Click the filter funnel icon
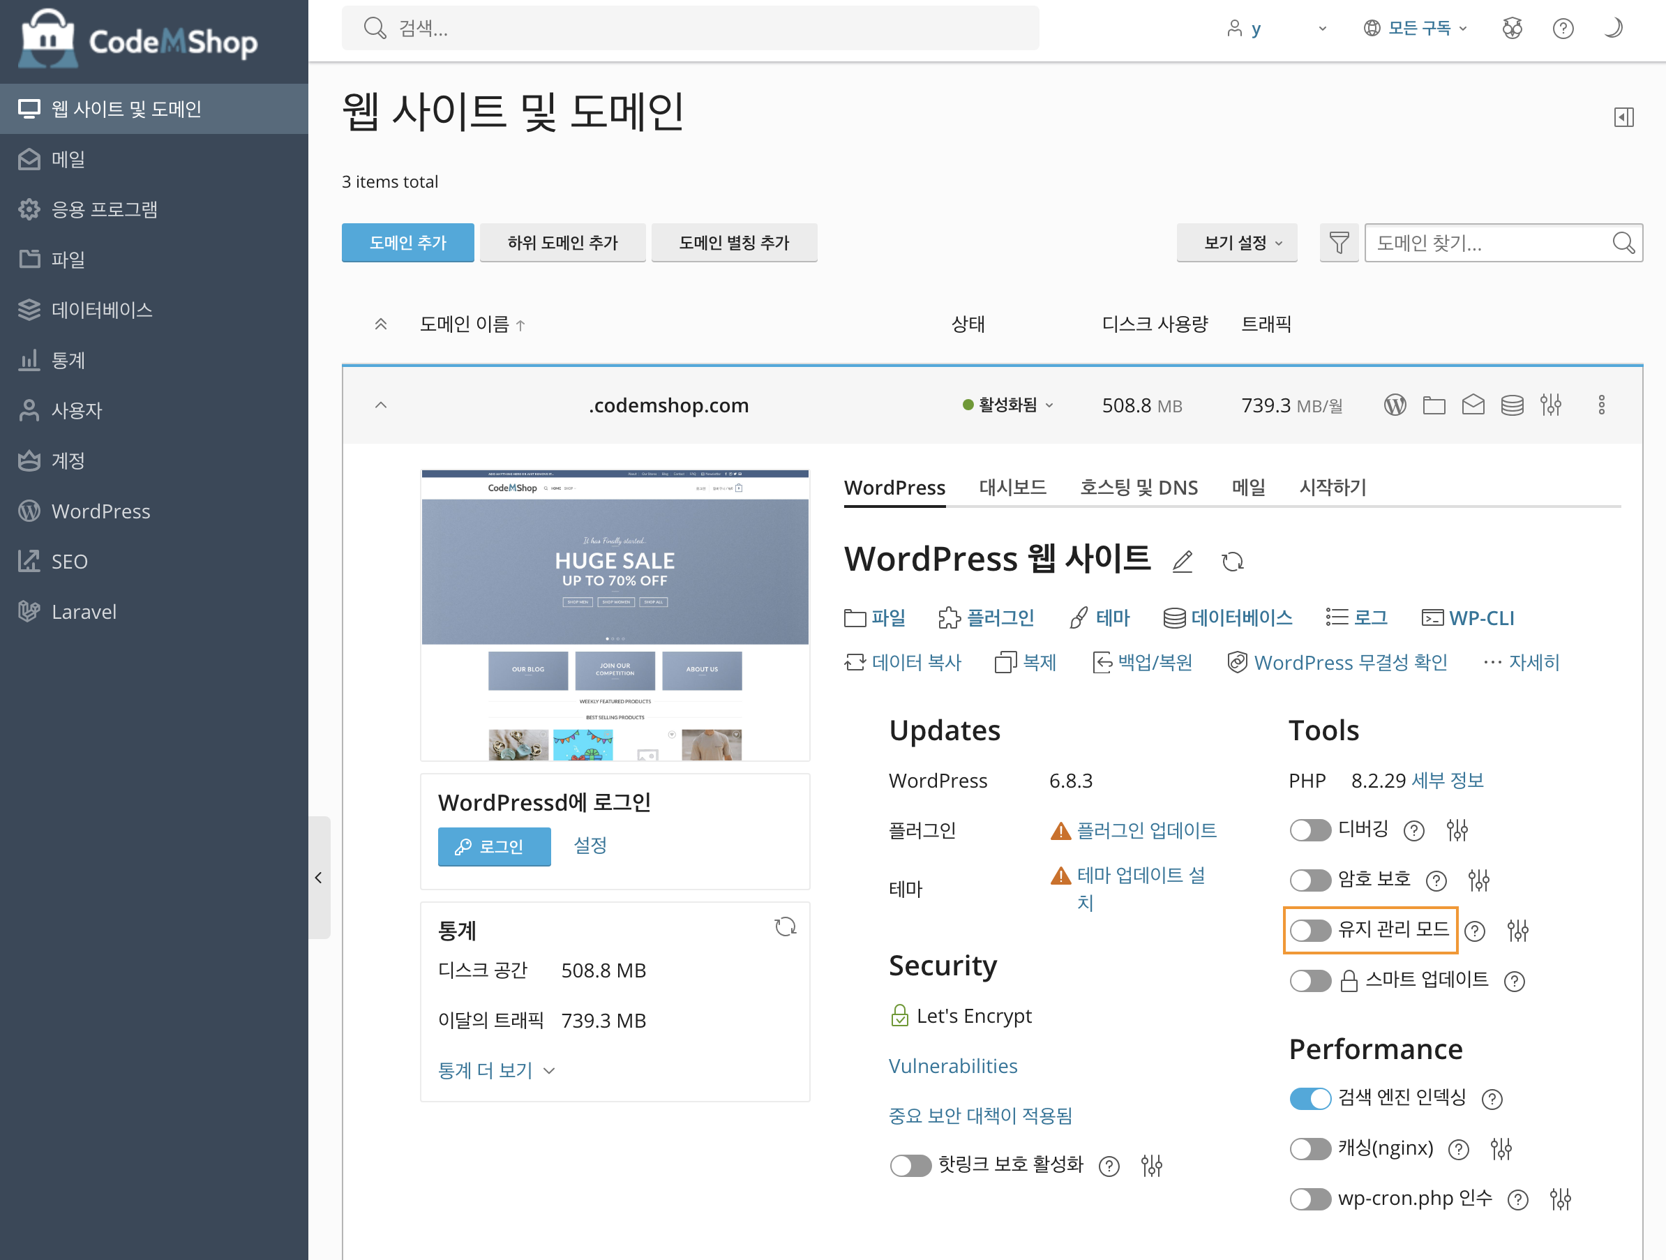 pos(1339,243)
